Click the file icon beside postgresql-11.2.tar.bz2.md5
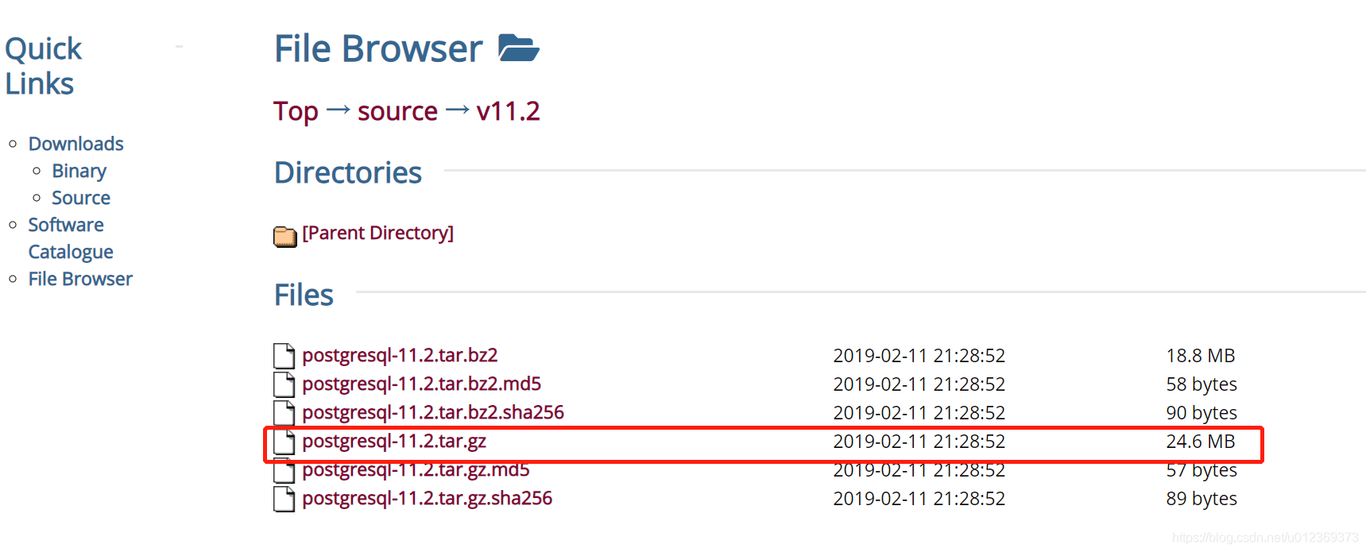 (x=284, y=384)
